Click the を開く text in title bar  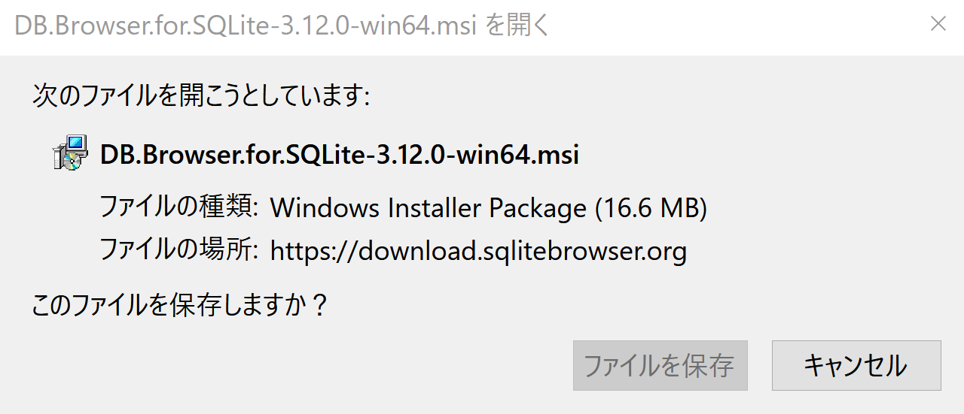(x=517, y=26)
